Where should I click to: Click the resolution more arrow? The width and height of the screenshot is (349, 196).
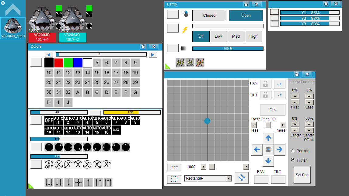[283, 125]
